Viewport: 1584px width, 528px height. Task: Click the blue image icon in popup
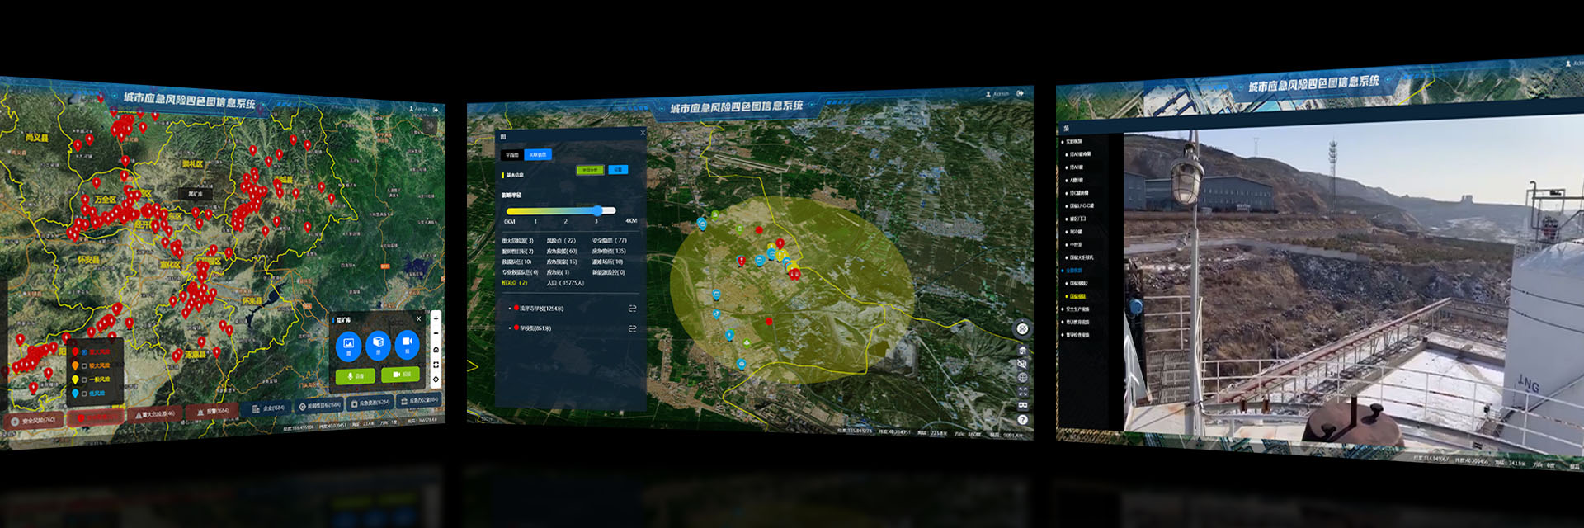point(348,345)
